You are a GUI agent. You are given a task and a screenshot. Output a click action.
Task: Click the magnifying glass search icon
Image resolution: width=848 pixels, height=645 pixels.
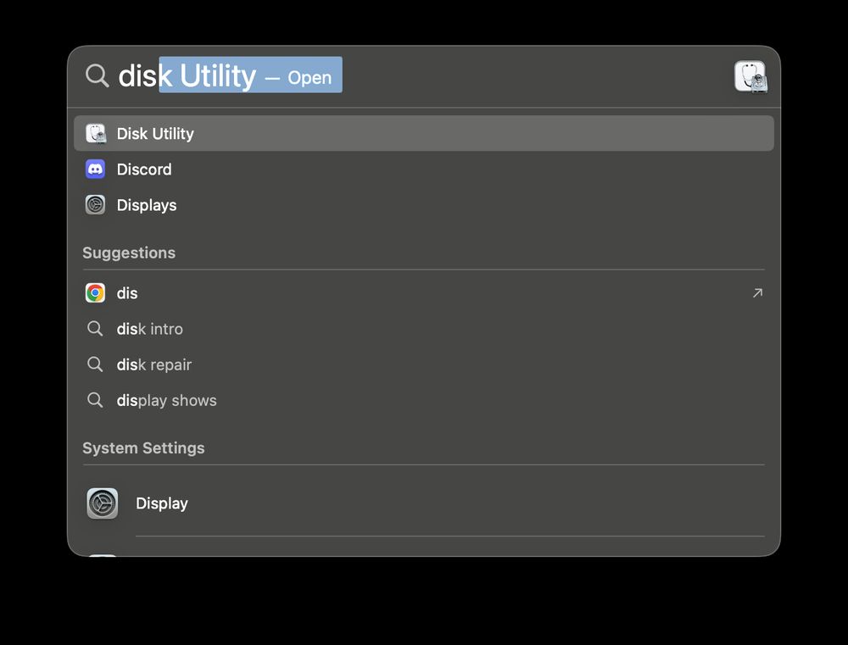[96, 75]
